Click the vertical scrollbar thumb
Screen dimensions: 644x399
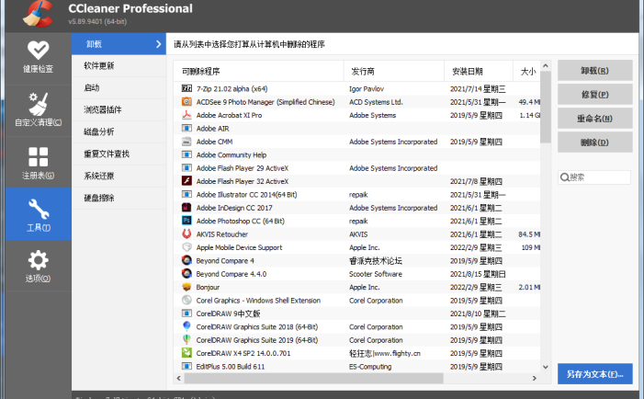tap(546, 107)
